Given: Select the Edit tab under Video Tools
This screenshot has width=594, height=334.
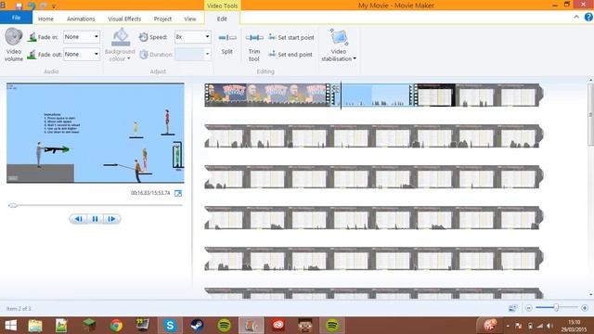Looking at the screenshot, I should tap(222, 19).
